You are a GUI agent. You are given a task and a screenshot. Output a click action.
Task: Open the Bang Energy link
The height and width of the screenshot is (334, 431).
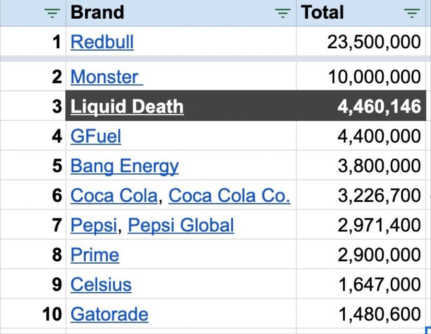click(x=125, y=167)
